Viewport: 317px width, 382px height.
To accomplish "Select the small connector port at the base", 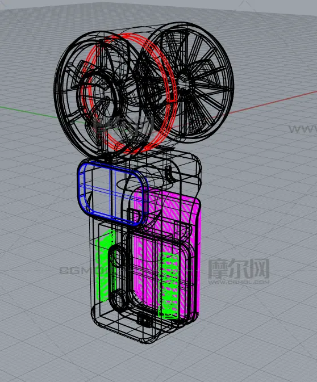I will (x=145, y=321).
